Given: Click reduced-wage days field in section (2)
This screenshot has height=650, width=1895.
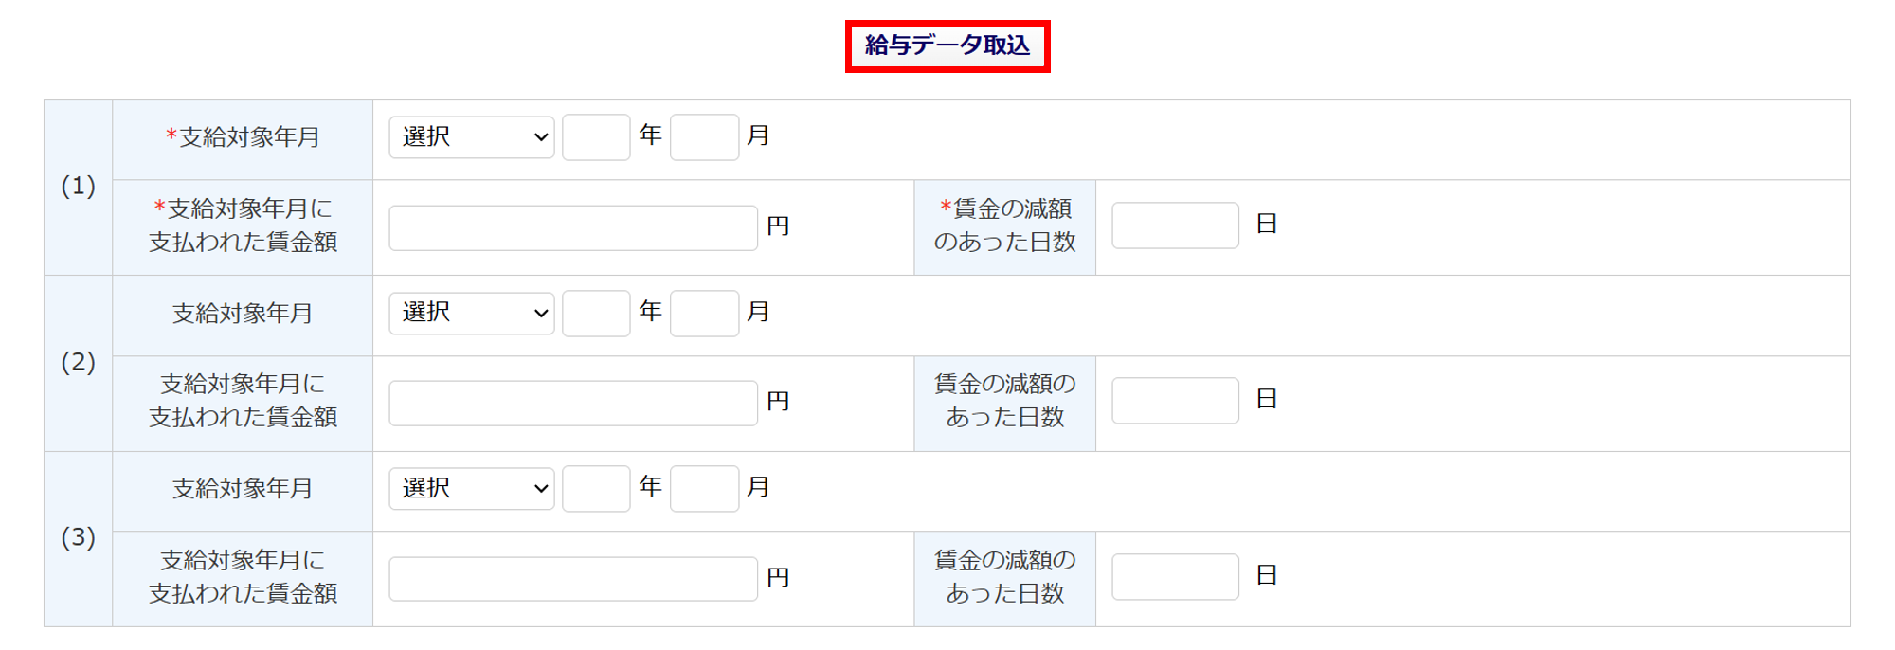Looking at the screenshot, I should click(x=1175, y=401).
